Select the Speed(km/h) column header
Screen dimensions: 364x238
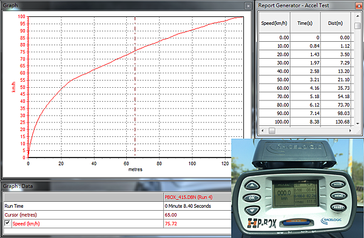(x=274, y=22)
